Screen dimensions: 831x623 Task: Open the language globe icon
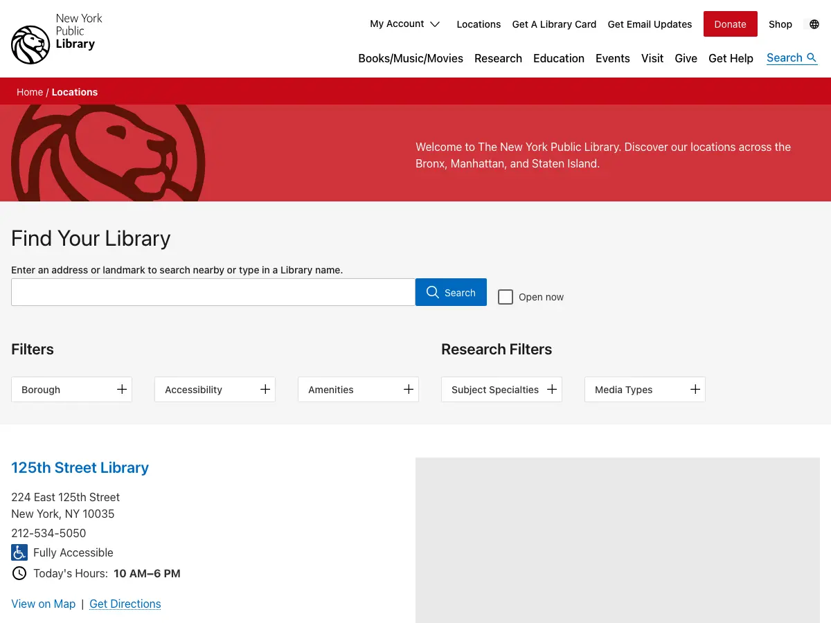click(x=814, y=24)
